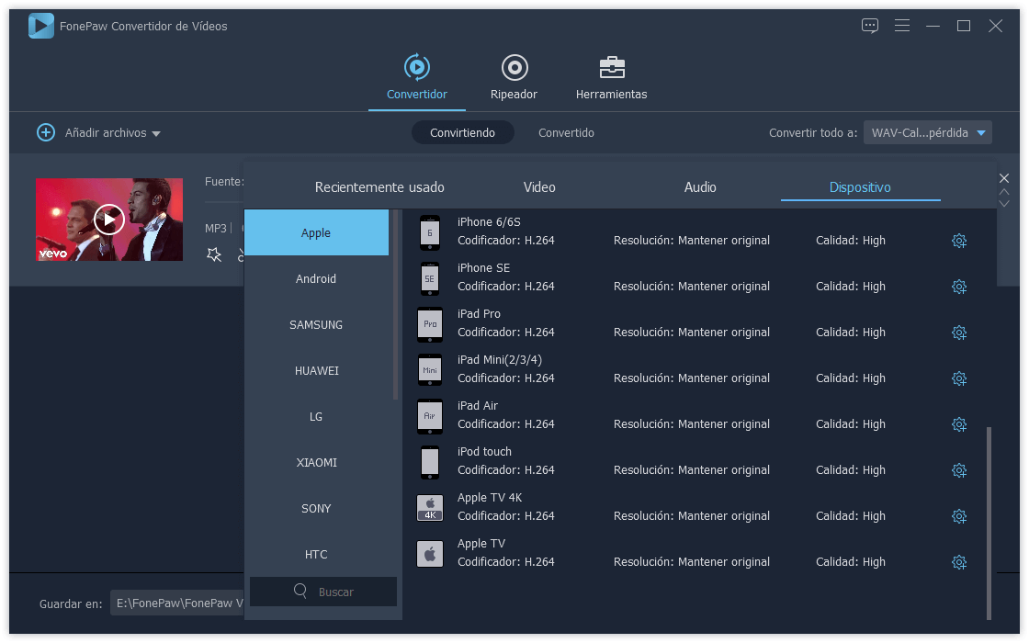Open the Convertir todo a format dropdown

coord(927,132)
